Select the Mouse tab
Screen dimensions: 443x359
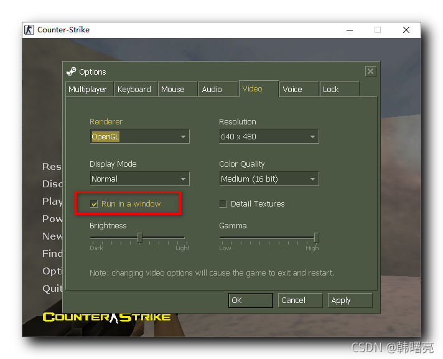(x=177, y=89)
